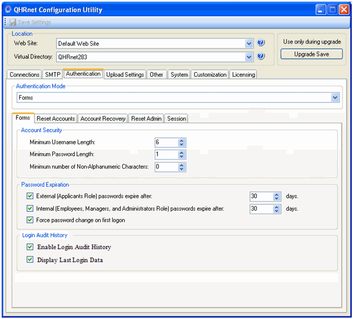353x319 pixels.
Task: Open the Virtual Directory dropdown arrow
Action: click(249, 57)
